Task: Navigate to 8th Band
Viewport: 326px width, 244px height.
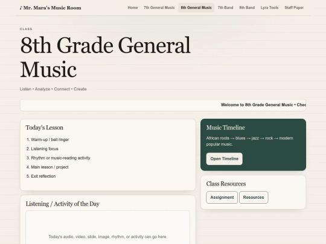Action: point(247,8)
